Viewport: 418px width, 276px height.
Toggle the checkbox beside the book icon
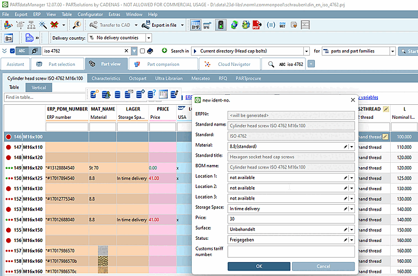143,51
